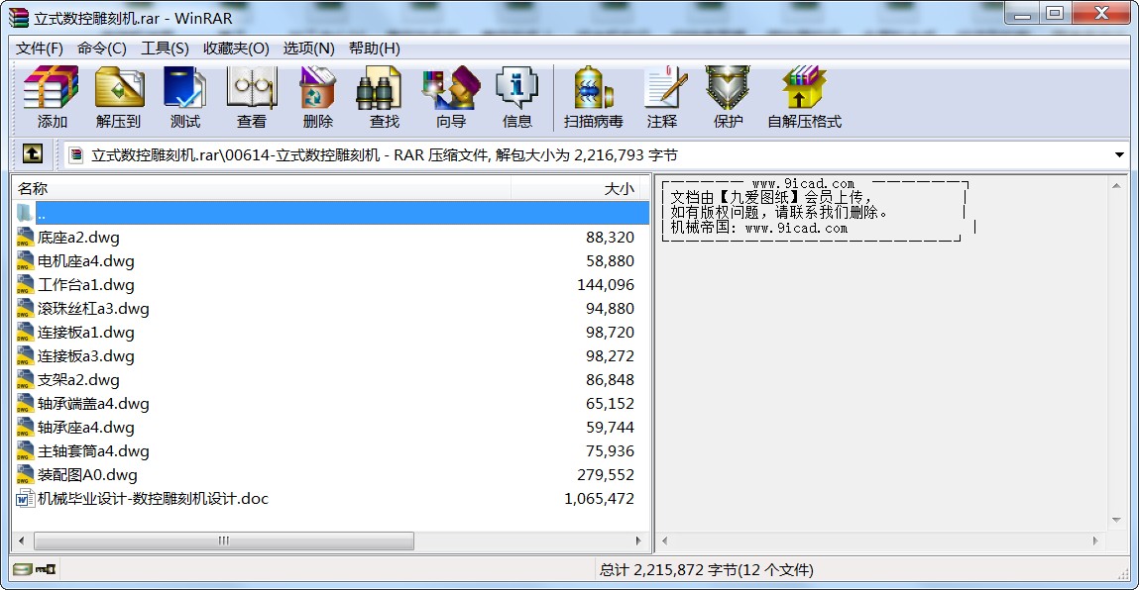Click the Word doc icon of 机械毕业设计

(25, 499)
